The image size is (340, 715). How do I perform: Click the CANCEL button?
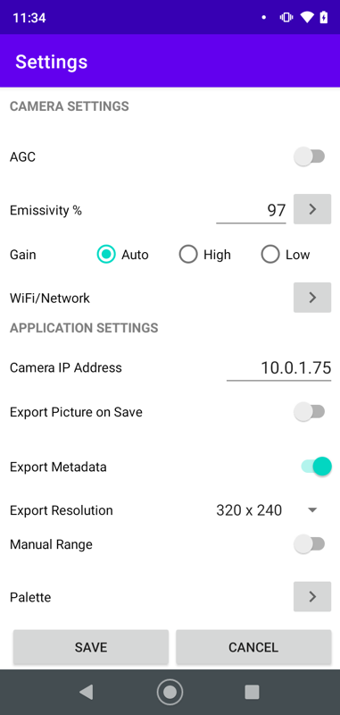253,647
